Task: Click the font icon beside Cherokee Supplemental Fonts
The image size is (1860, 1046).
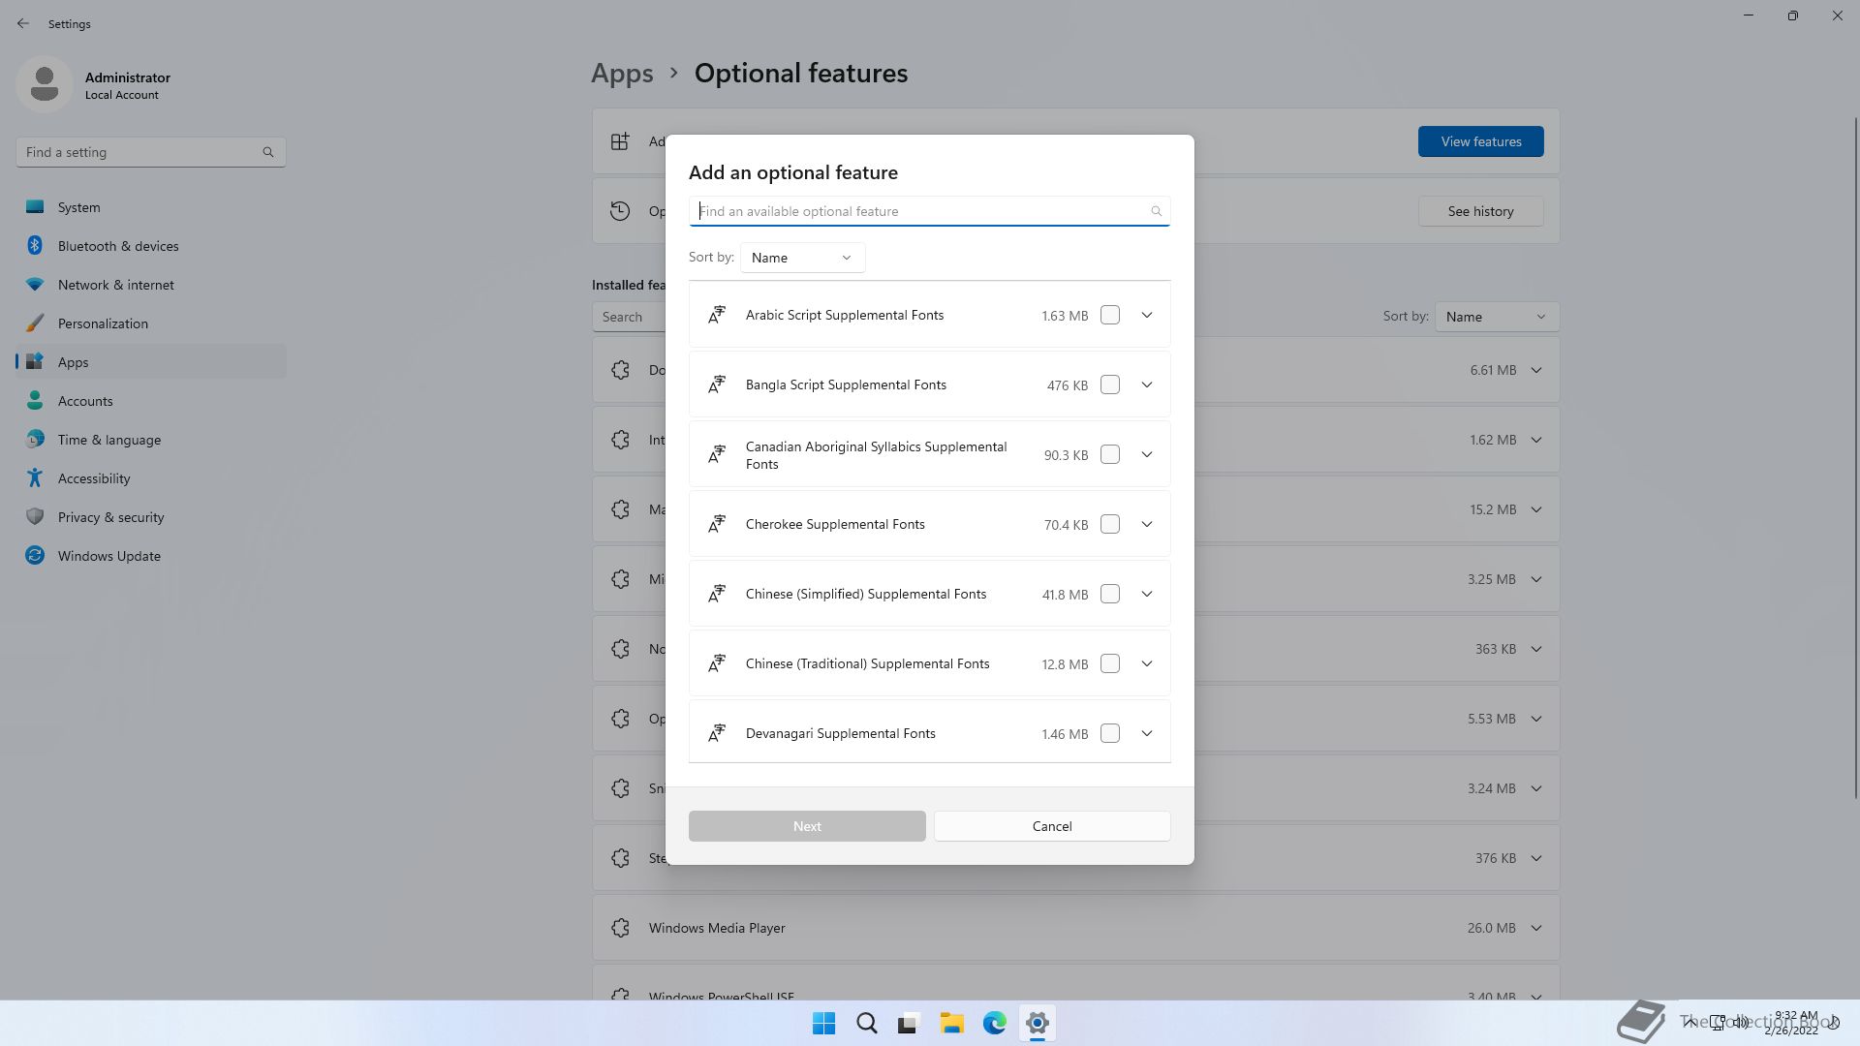Action: click(x=717, y=524)
